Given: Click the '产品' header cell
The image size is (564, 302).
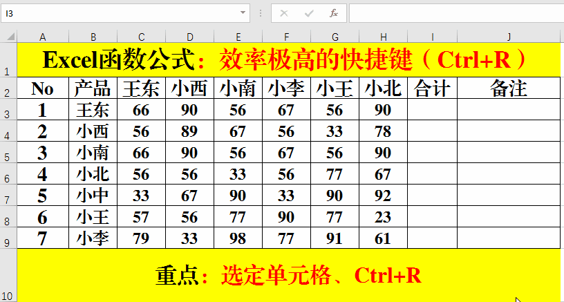Looking at the screenshot, I should 93,88.
